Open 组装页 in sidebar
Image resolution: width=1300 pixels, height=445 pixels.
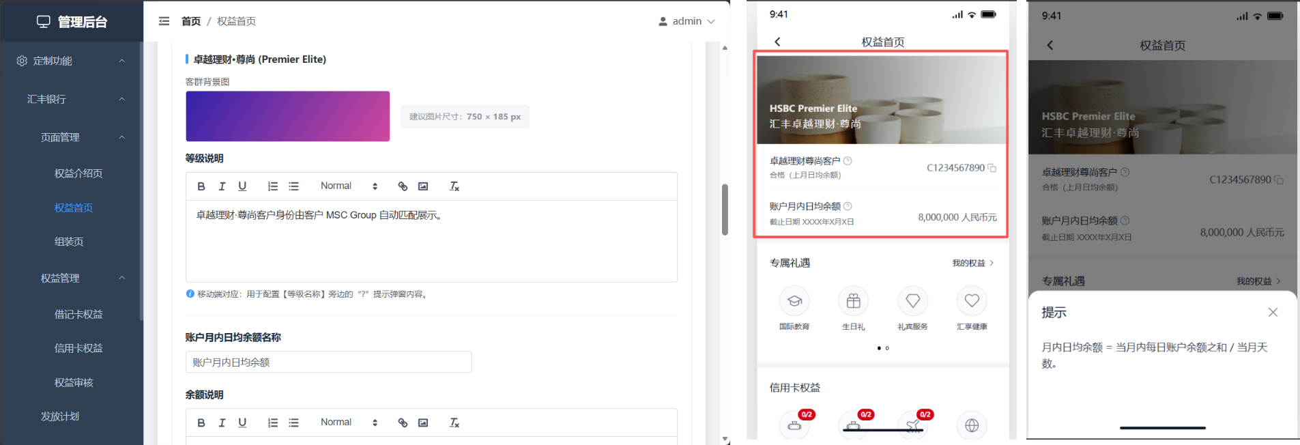click(x=69, y=242)
